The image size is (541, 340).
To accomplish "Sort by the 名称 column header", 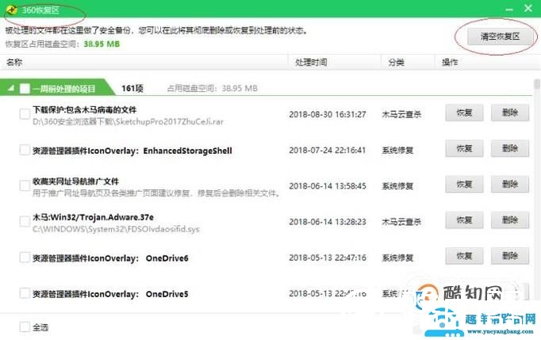I will pos(144,63).
